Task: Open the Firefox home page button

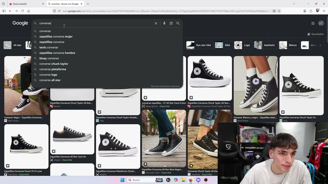Action: coord(29,11)
